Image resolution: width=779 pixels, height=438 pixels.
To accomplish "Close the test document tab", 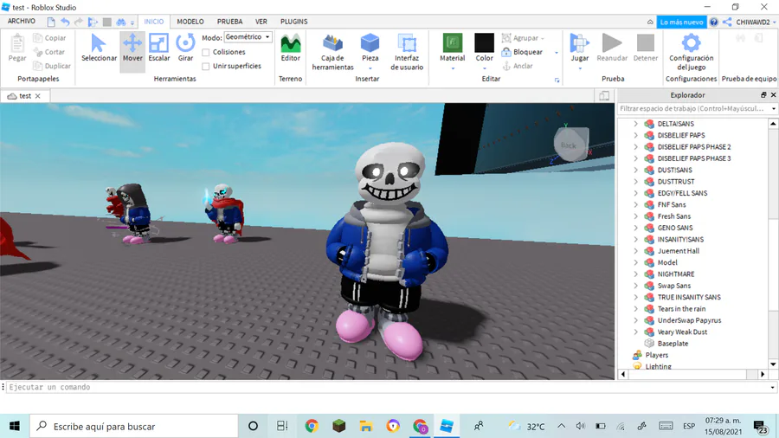I will pos(38,96).
